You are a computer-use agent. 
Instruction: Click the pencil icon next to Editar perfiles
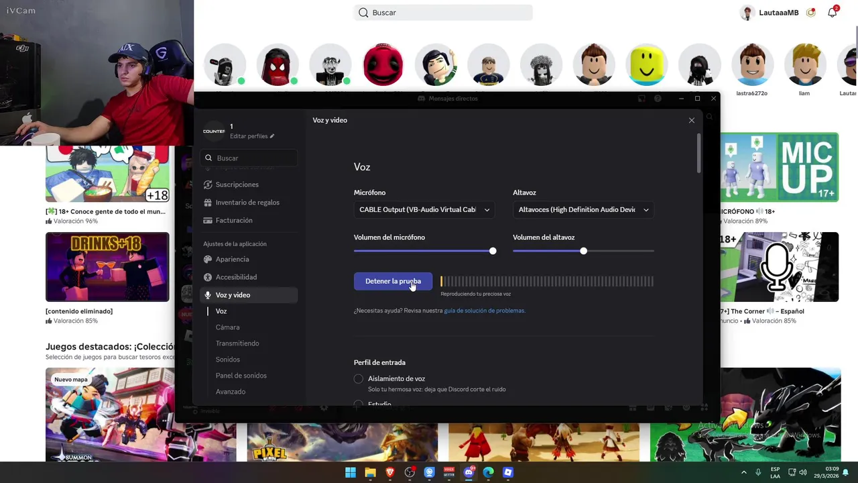[272, 136]
